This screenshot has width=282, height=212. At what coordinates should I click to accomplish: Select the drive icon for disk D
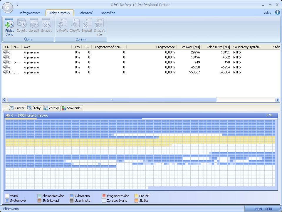click(5, 57)
